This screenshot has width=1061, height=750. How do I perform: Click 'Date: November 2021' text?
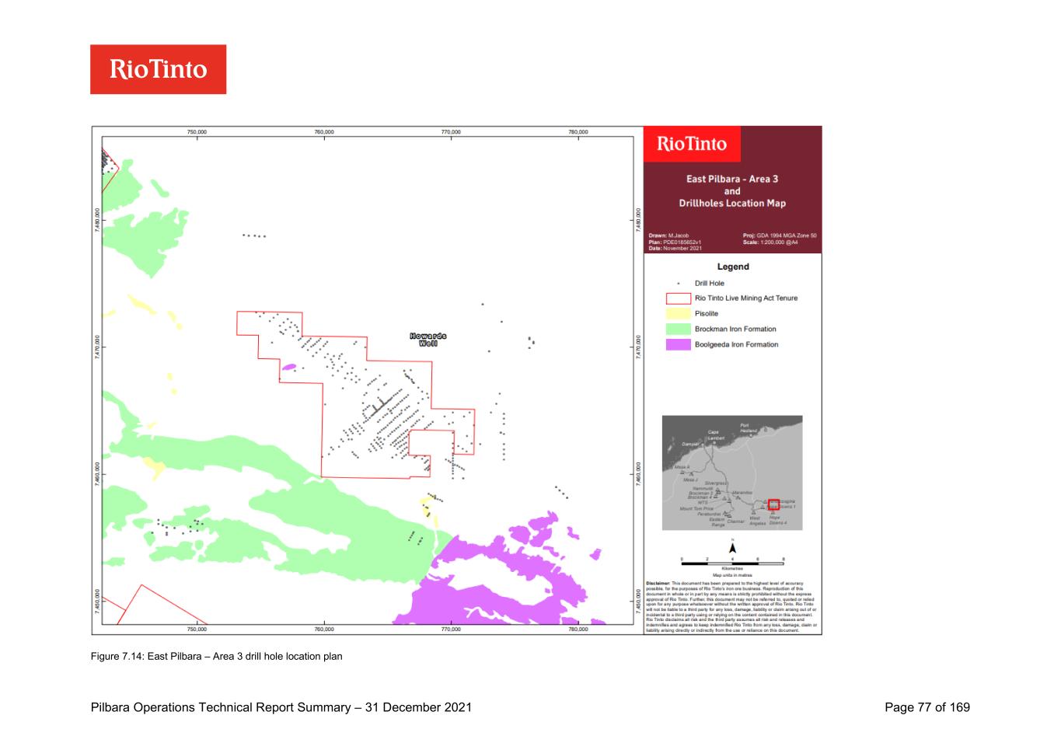675,248
